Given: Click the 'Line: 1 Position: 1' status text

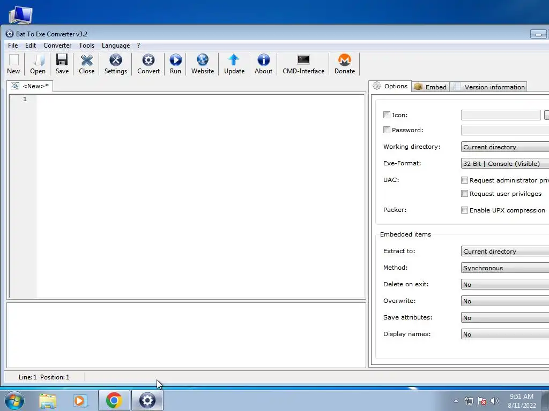Looking at the screenshot, I should [x=44, y=377].
